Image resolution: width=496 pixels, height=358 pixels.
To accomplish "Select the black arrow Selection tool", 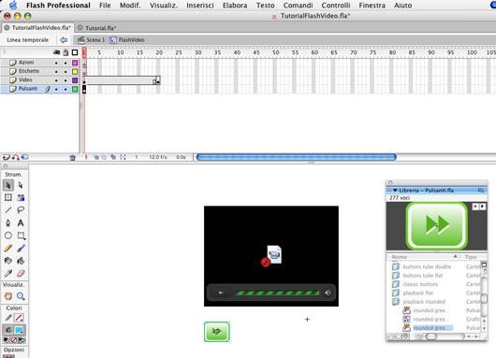I will (8, 185).
